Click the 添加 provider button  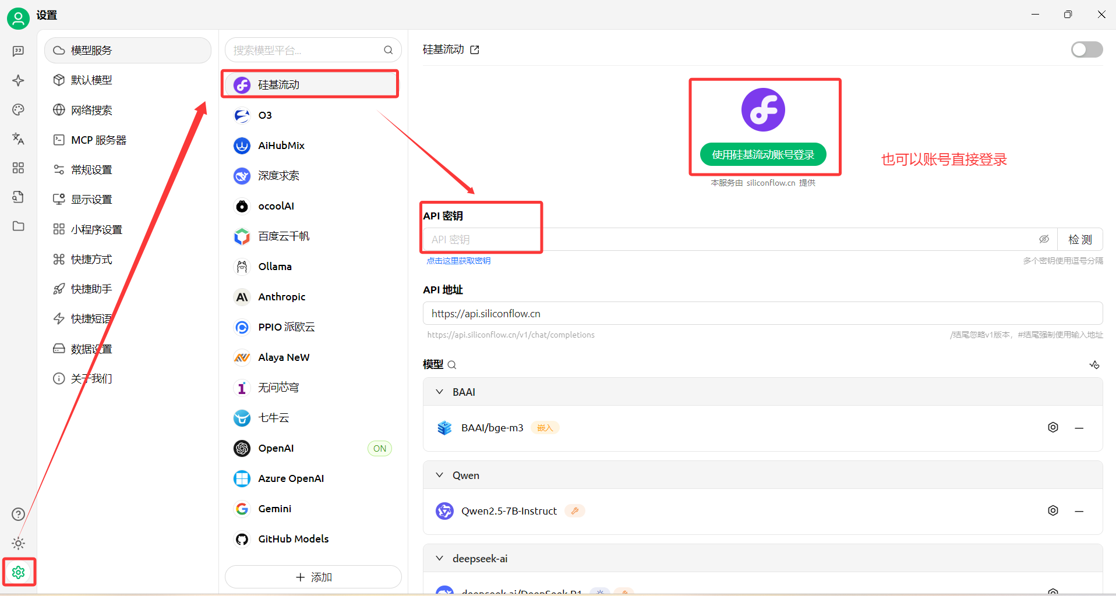point(313,577)
